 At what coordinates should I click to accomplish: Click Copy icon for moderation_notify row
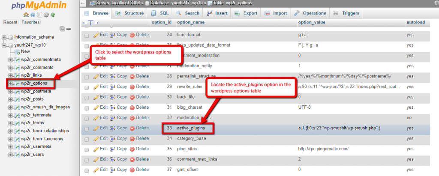tap(113, 66)
